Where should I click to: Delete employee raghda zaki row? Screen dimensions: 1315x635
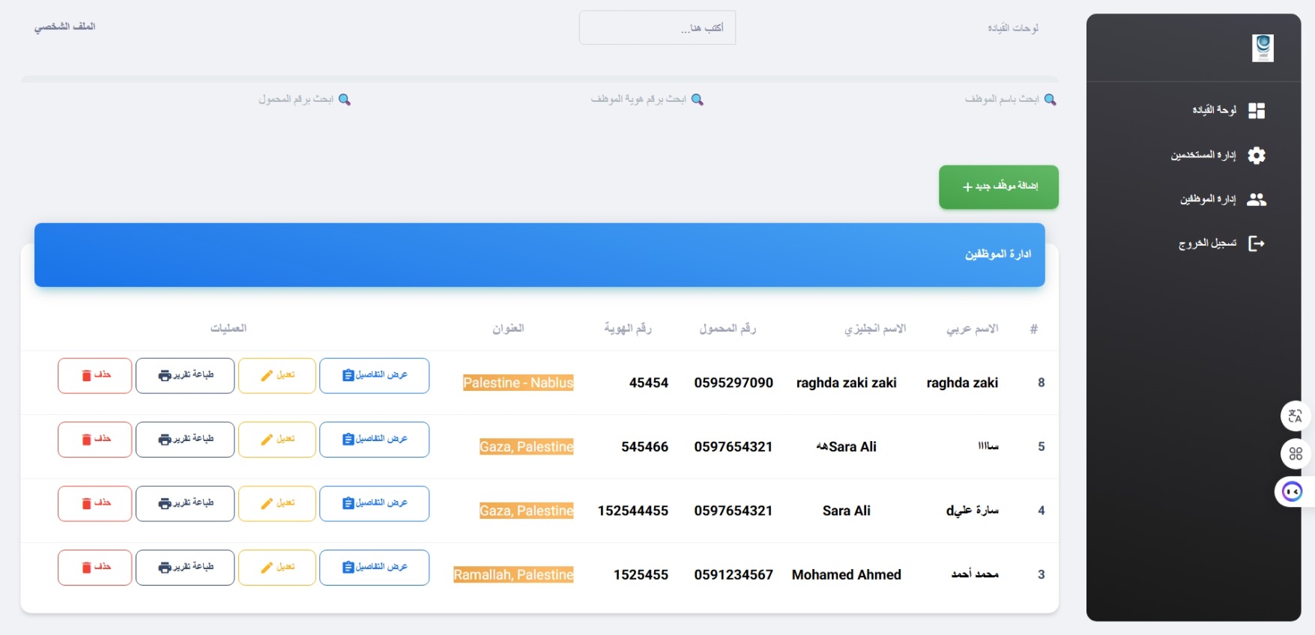[95, 375]
